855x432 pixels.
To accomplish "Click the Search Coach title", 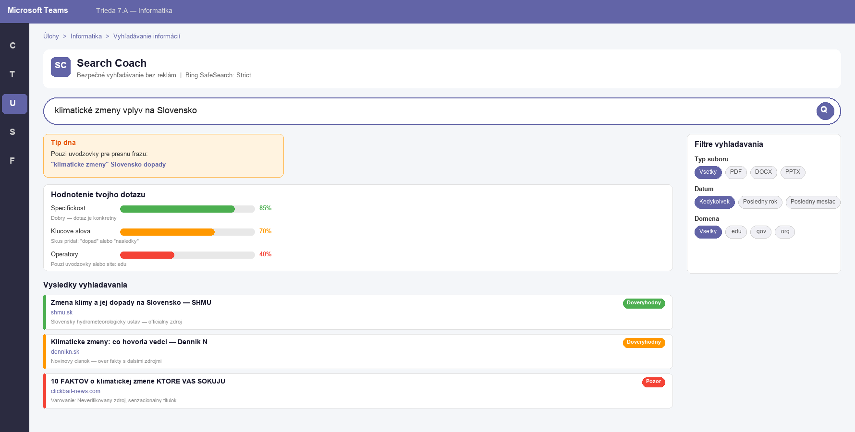I will (x=111, y=63).
